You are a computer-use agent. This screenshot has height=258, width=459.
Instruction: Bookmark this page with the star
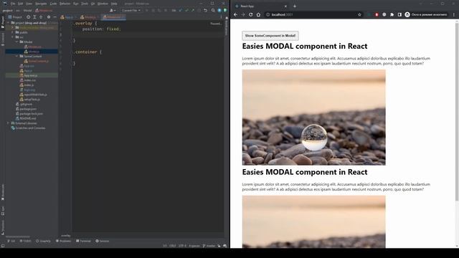tap(359, 14)
